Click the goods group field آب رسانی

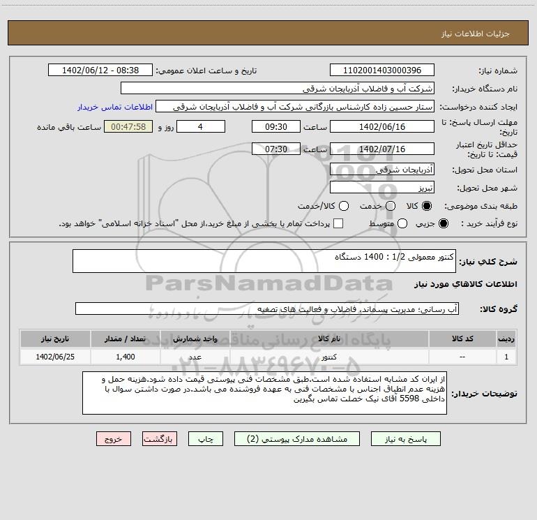267,309
